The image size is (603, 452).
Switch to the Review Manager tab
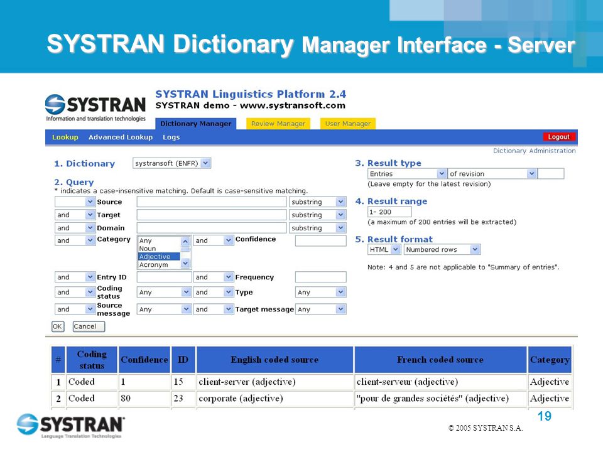pyautogui.click(x=278, y=124)
